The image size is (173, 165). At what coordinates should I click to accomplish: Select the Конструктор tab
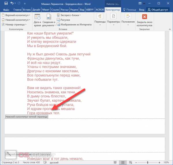113,10
